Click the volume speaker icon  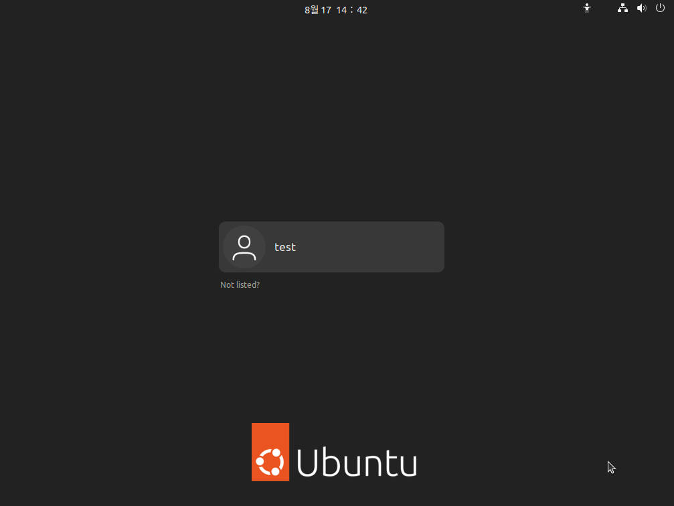641,8
